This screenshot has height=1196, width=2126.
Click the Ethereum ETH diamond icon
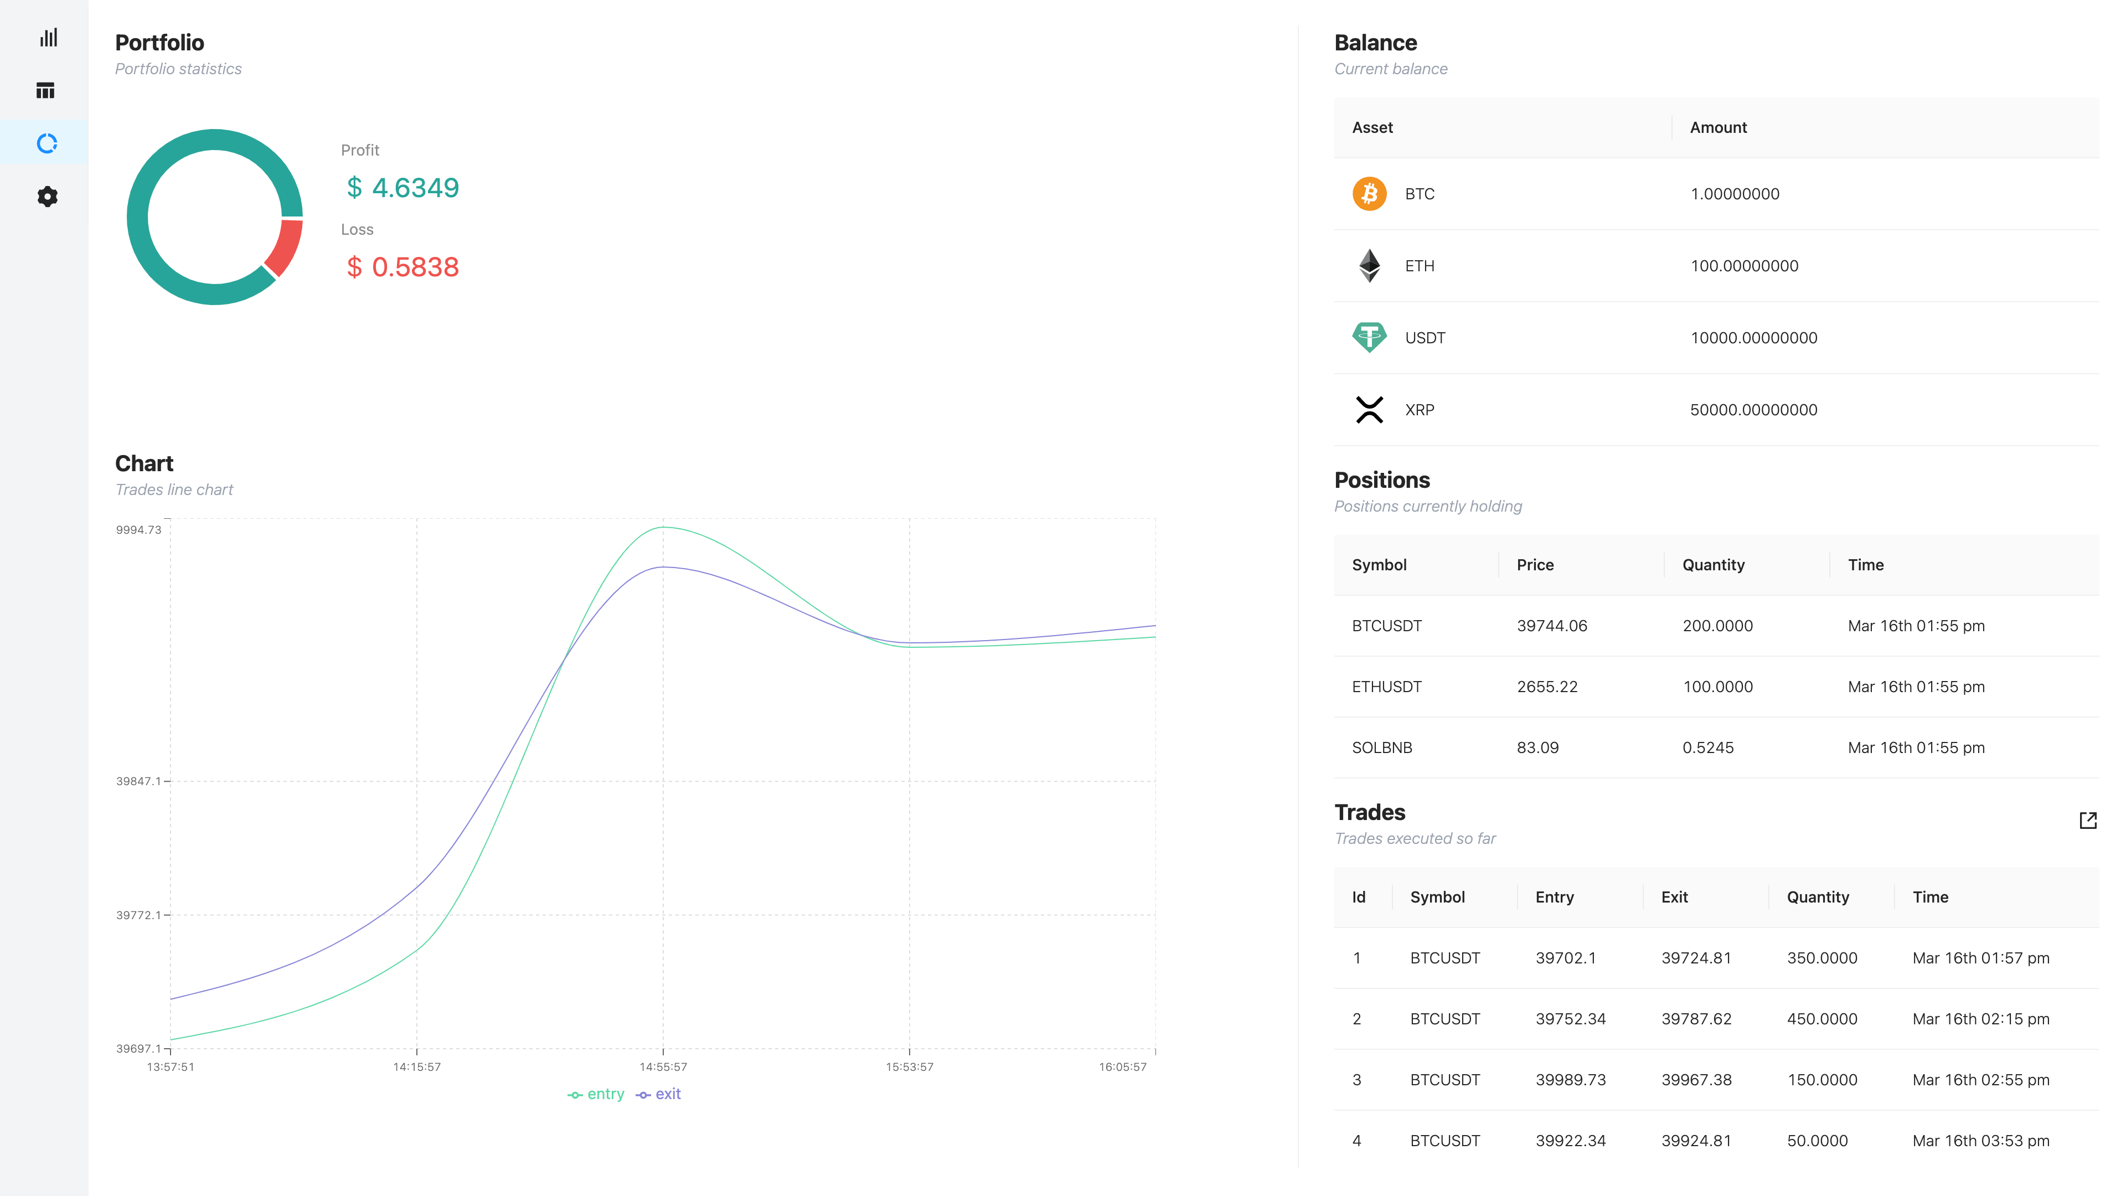pos(1369,266)
